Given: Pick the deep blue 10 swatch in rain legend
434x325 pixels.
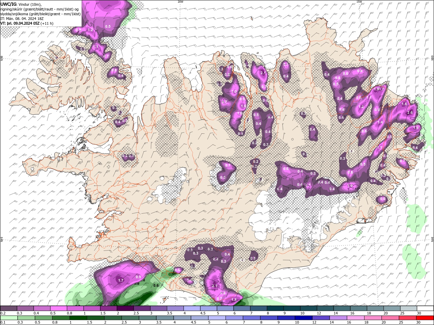Looking at the screenshot, I should (303, 318).
